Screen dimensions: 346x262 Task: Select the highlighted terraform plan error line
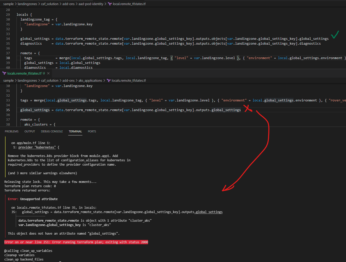click(x=76, y=242)
